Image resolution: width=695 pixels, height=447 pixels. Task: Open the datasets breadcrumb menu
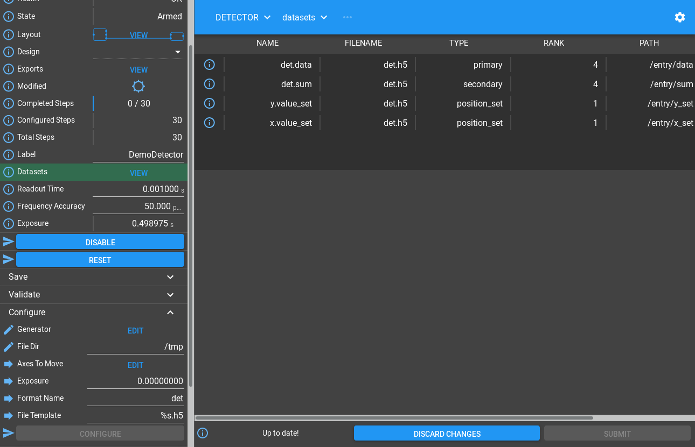click(x=305, y=17)
